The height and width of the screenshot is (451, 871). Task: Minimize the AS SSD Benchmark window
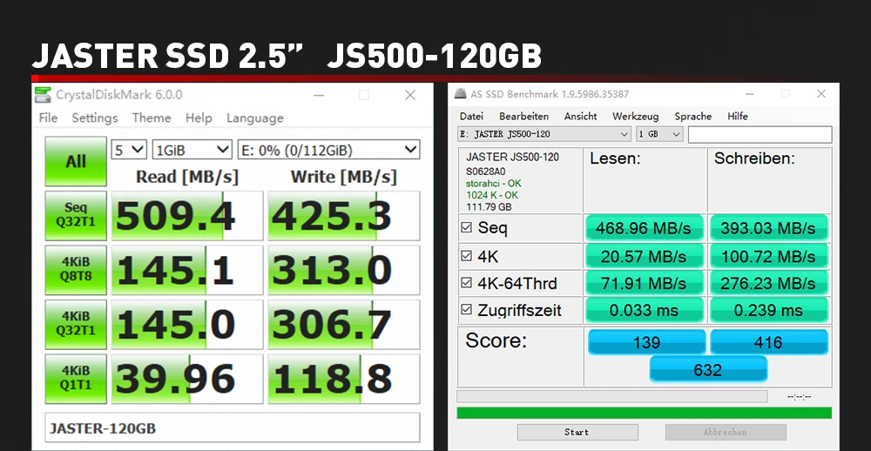749,94
